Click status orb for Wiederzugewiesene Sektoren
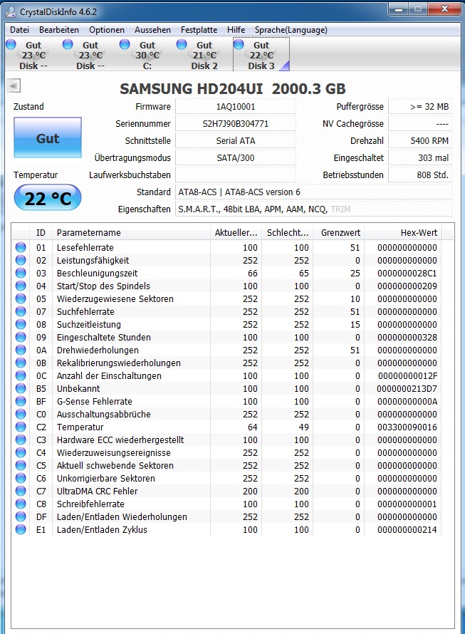 click(21, 298)
